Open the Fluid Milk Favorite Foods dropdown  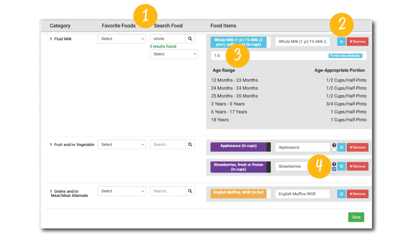tap(122, 39)
